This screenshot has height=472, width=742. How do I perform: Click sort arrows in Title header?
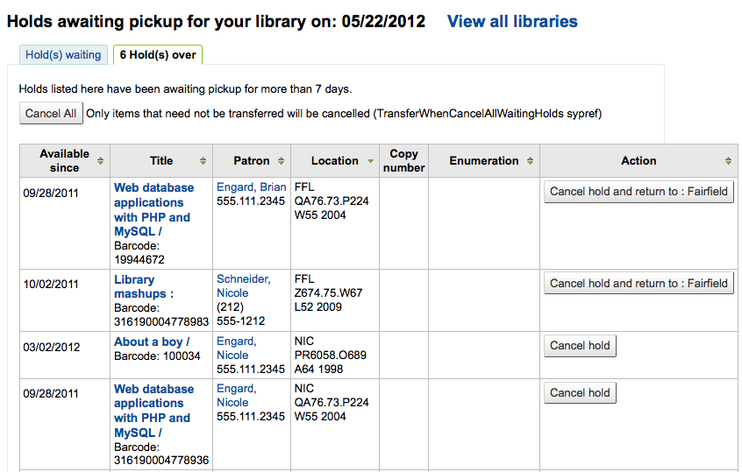[x=203, y=161]
